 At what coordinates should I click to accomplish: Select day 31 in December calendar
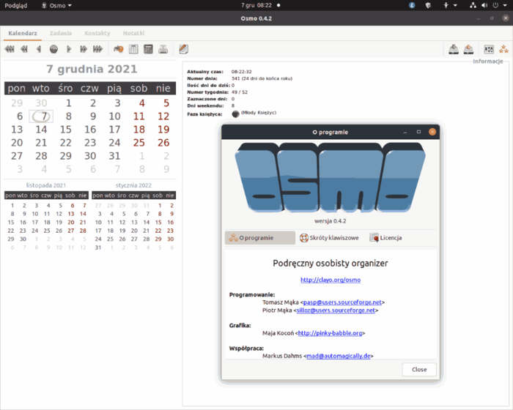tap(114, 156)
